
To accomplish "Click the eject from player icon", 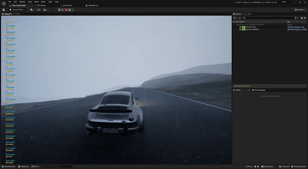I will pyautogui.click(x=70, y=10).
